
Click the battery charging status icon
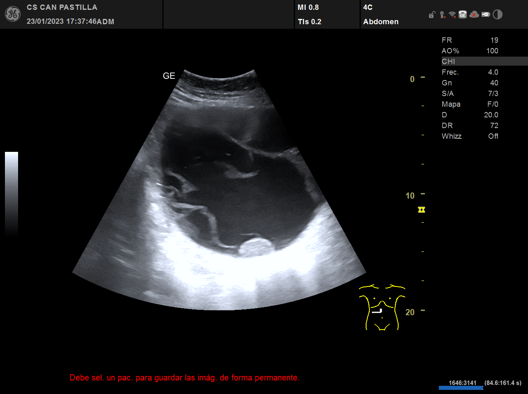coord(486,15)
